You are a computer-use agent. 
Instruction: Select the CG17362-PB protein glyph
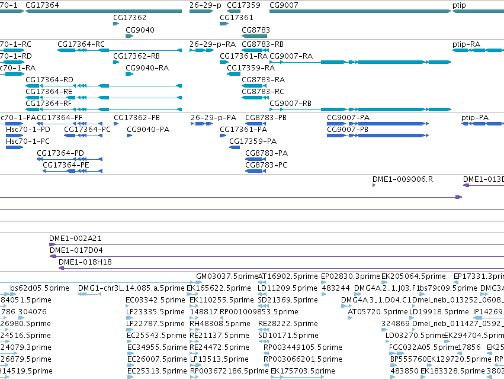116,124
